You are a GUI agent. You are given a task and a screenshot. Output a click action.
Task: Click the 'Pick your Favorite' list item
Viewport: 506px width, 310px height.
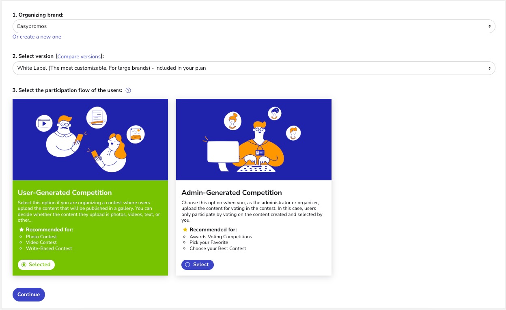(x=209, y=242)
